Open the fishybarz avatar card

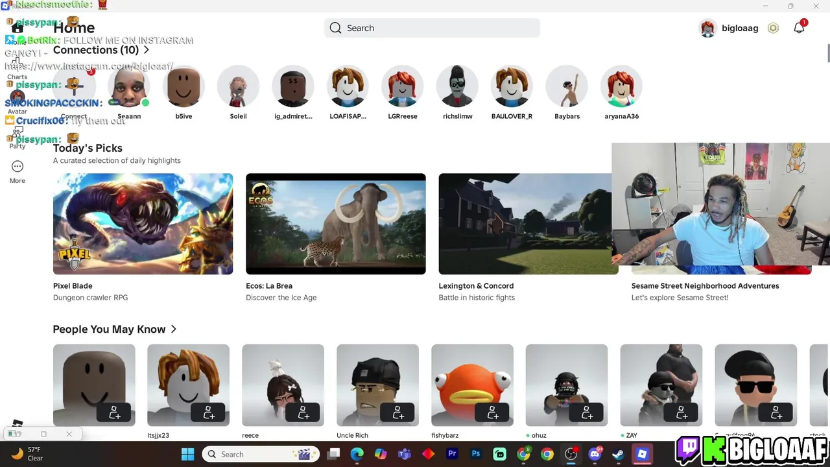(472, 385)
